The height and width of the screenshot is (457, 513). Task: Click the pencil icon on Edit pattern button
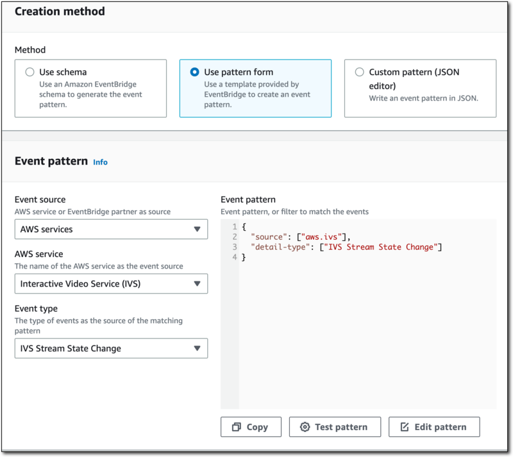404,427
